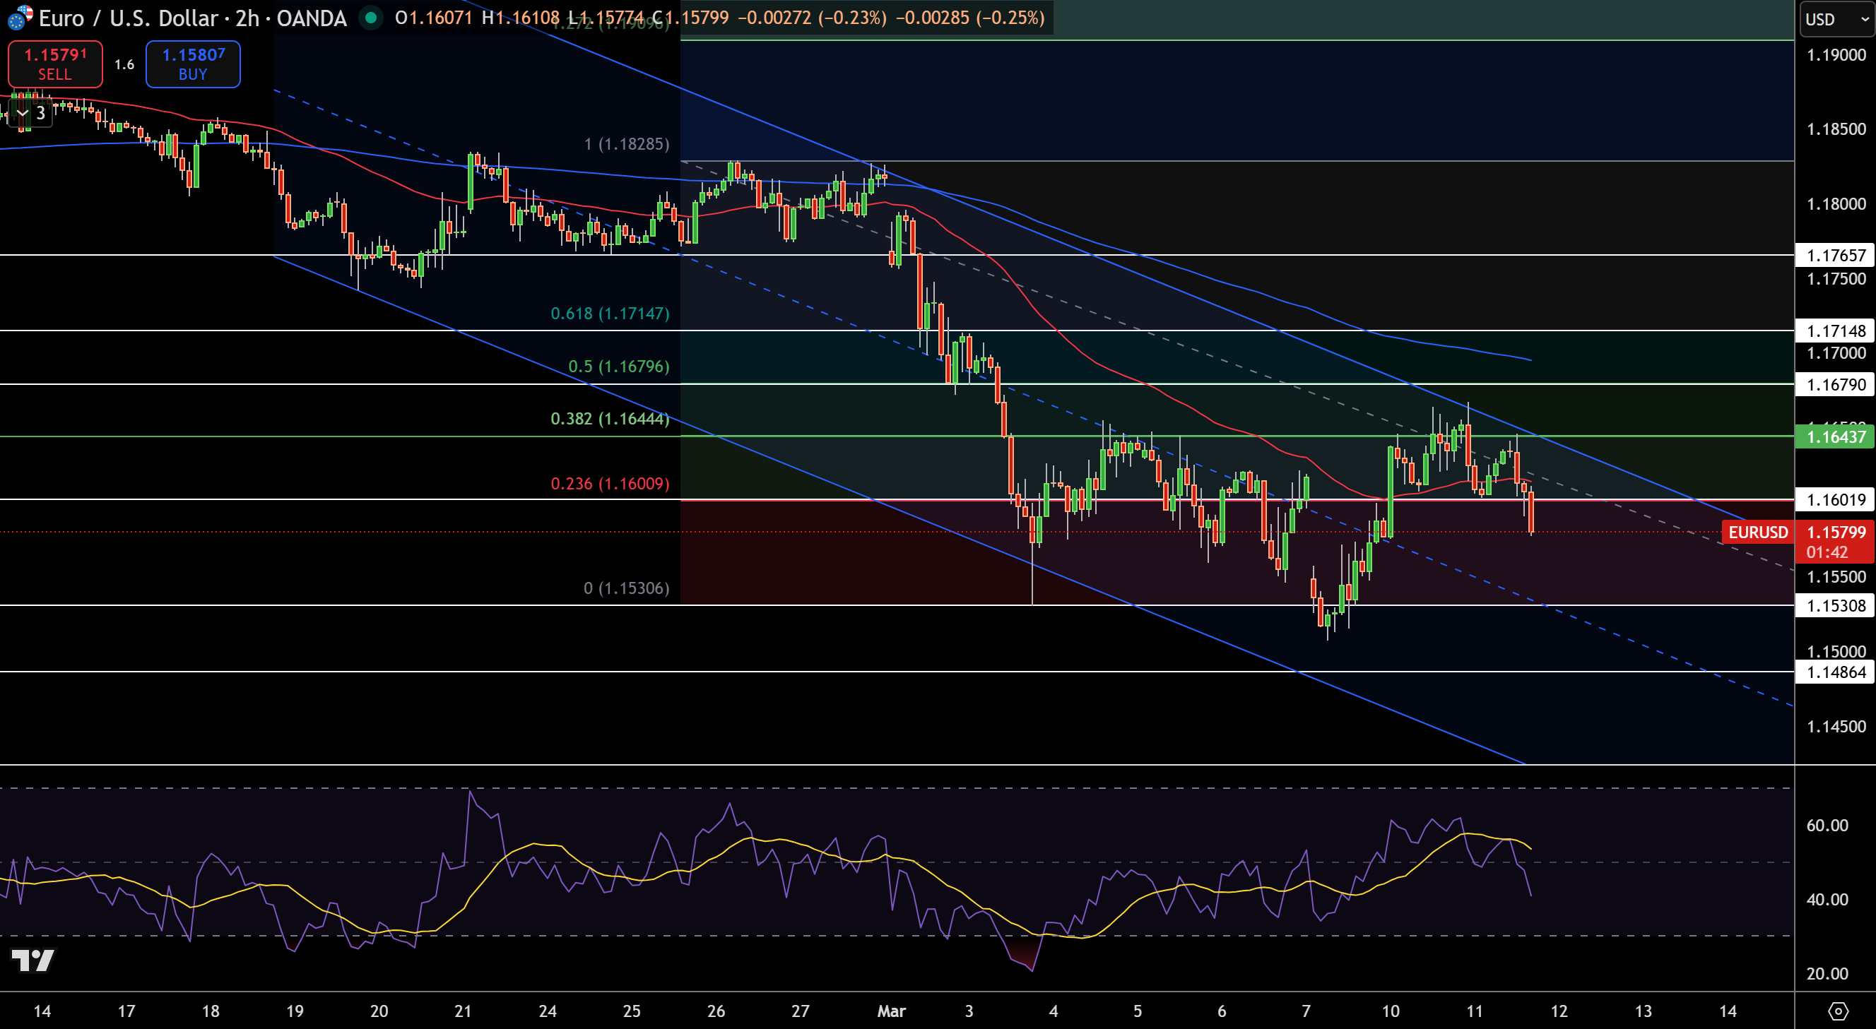Open the USD currency dropdown
Viewport: 1876px width, 1029px height.
coord(1836,19)
